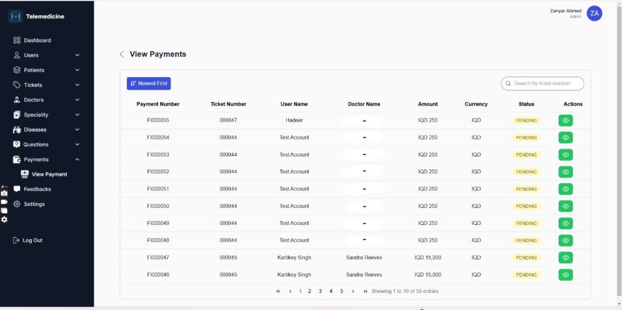Click the Settings gear icon in sidebar
Screen dimensions: 622x310
pos(17,204)
